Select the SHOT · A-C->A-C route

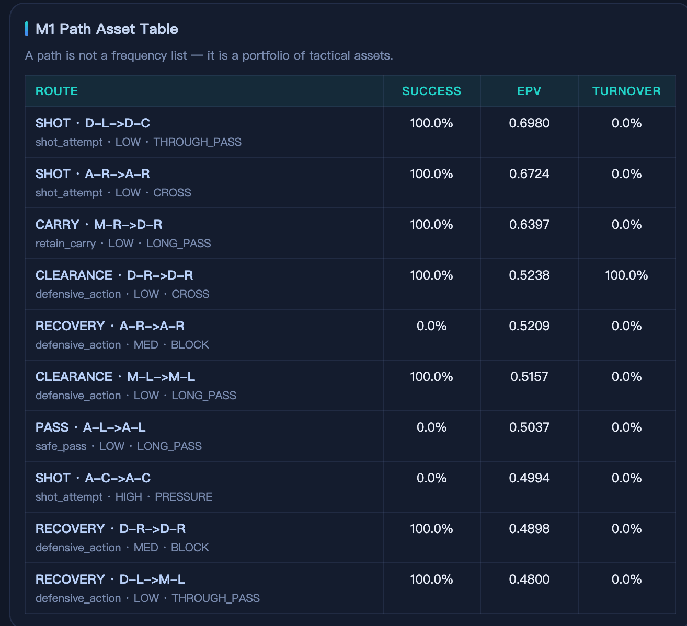pyautogui.click(x=93, y=478)
